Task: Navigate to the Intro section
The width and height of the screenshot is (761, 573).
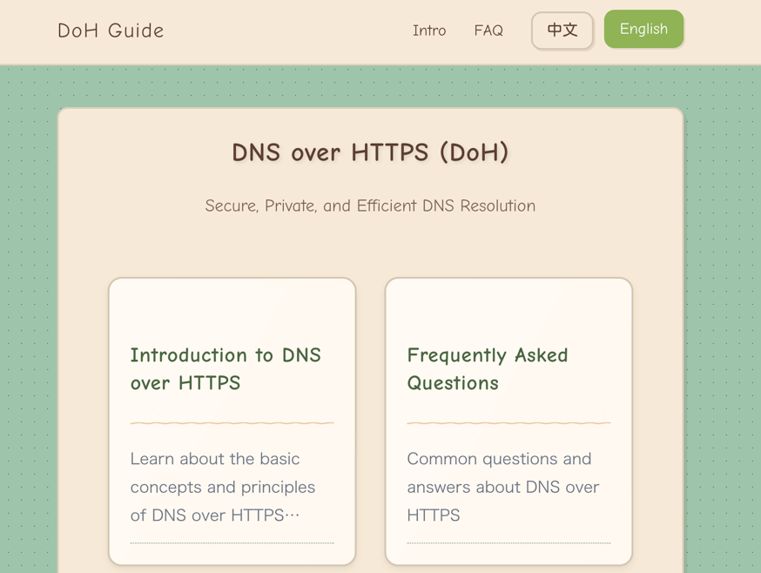Action: click(x=429, y=30)
